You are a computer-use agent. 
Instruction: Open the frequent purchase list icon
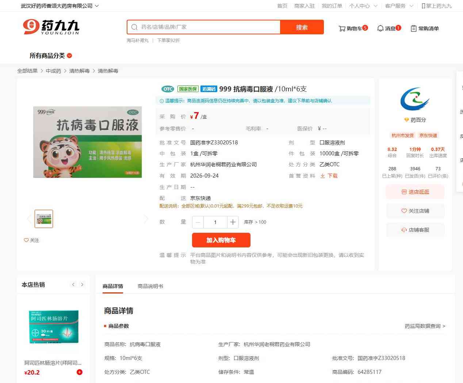coord(413,29)
